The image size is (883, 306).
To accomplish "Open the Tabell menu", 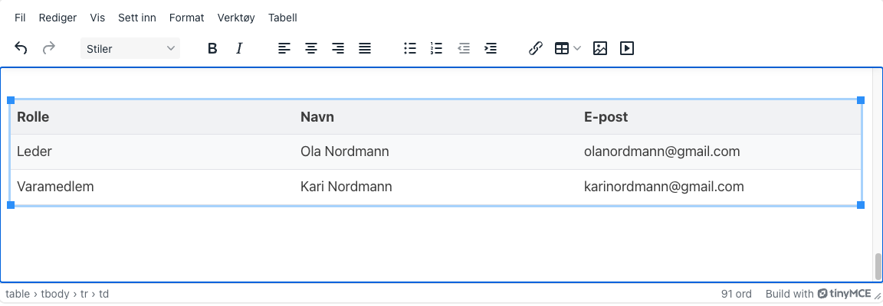I will tap(283, 18).
